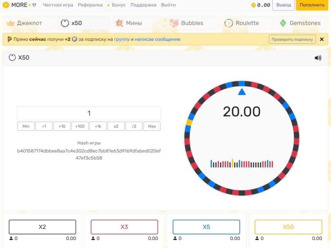Image resolution: width=331 pixels, height=248 pixels.
Task: Set bet to Max
Action: [152, 126]
